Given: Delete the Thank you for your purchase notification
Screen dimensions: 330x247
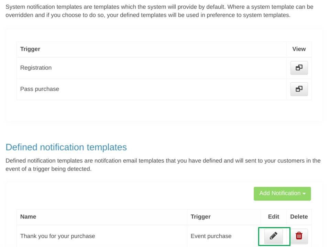Looking at the screenshot, I should [x=299, y=236].
